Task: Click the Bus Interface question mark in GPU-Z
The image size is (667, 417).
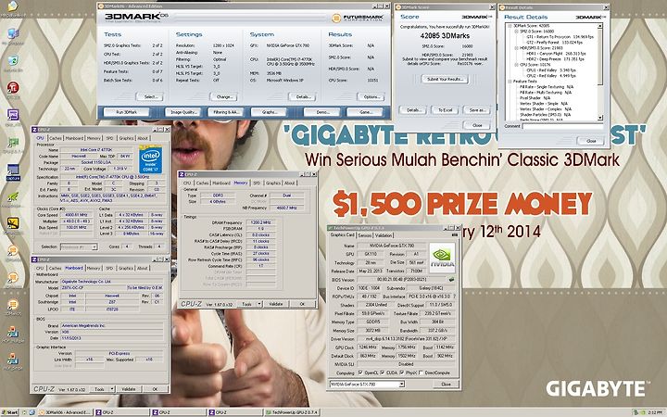Action: pos(455,297)
